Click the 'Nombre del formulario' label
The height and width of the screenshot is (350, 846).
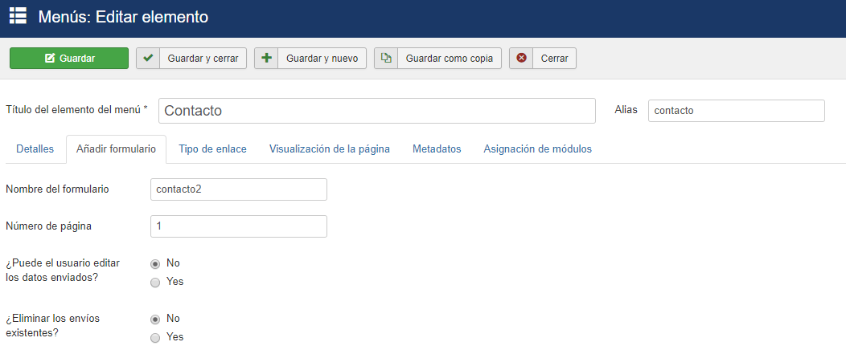57,189
